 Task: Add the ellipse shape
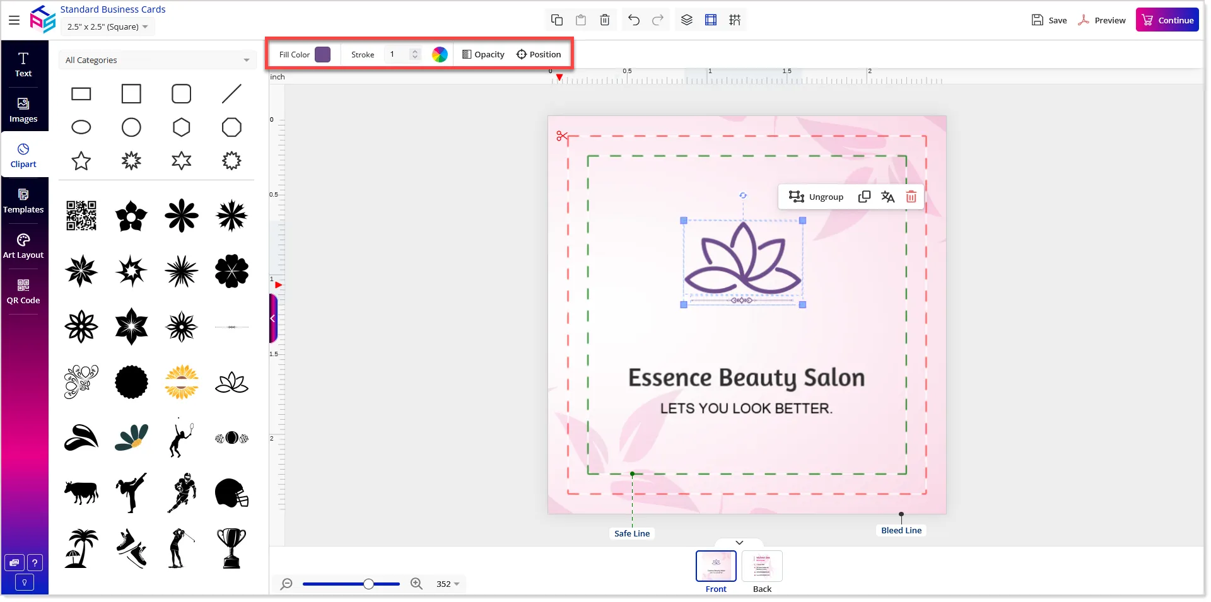pos(81,127)
